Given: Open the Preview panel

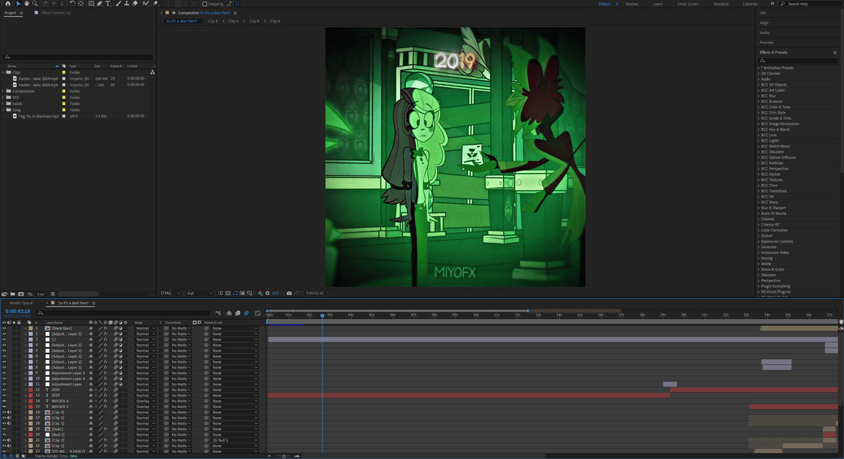Looking at the screenshot, I should [x=766, y=43].
